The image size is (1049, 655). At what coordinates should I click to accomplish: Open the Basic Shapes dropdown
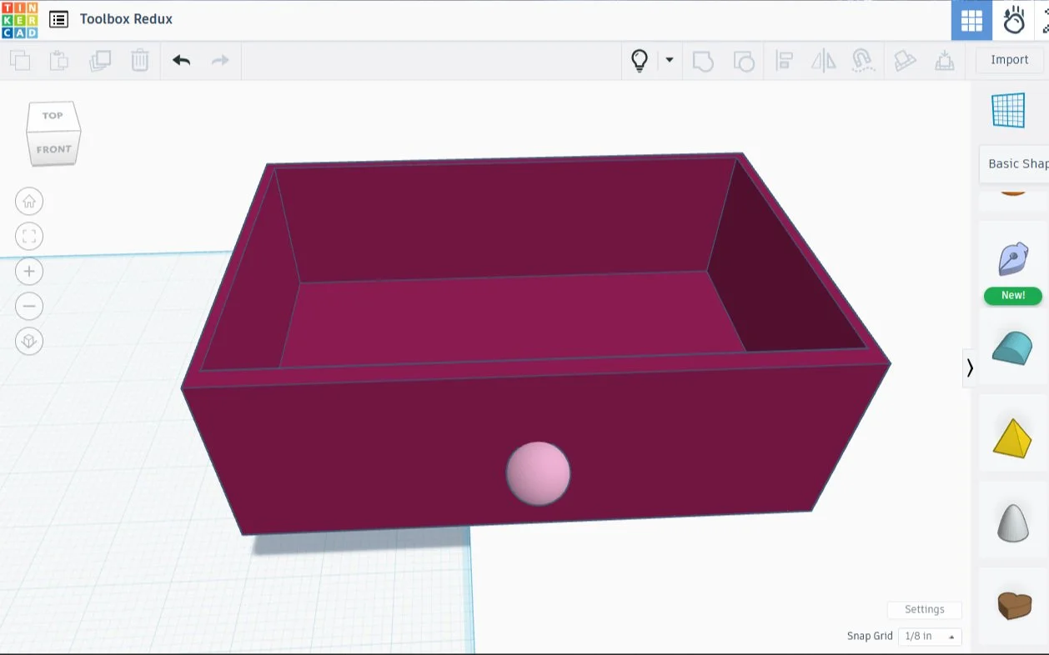(1014, 164)
